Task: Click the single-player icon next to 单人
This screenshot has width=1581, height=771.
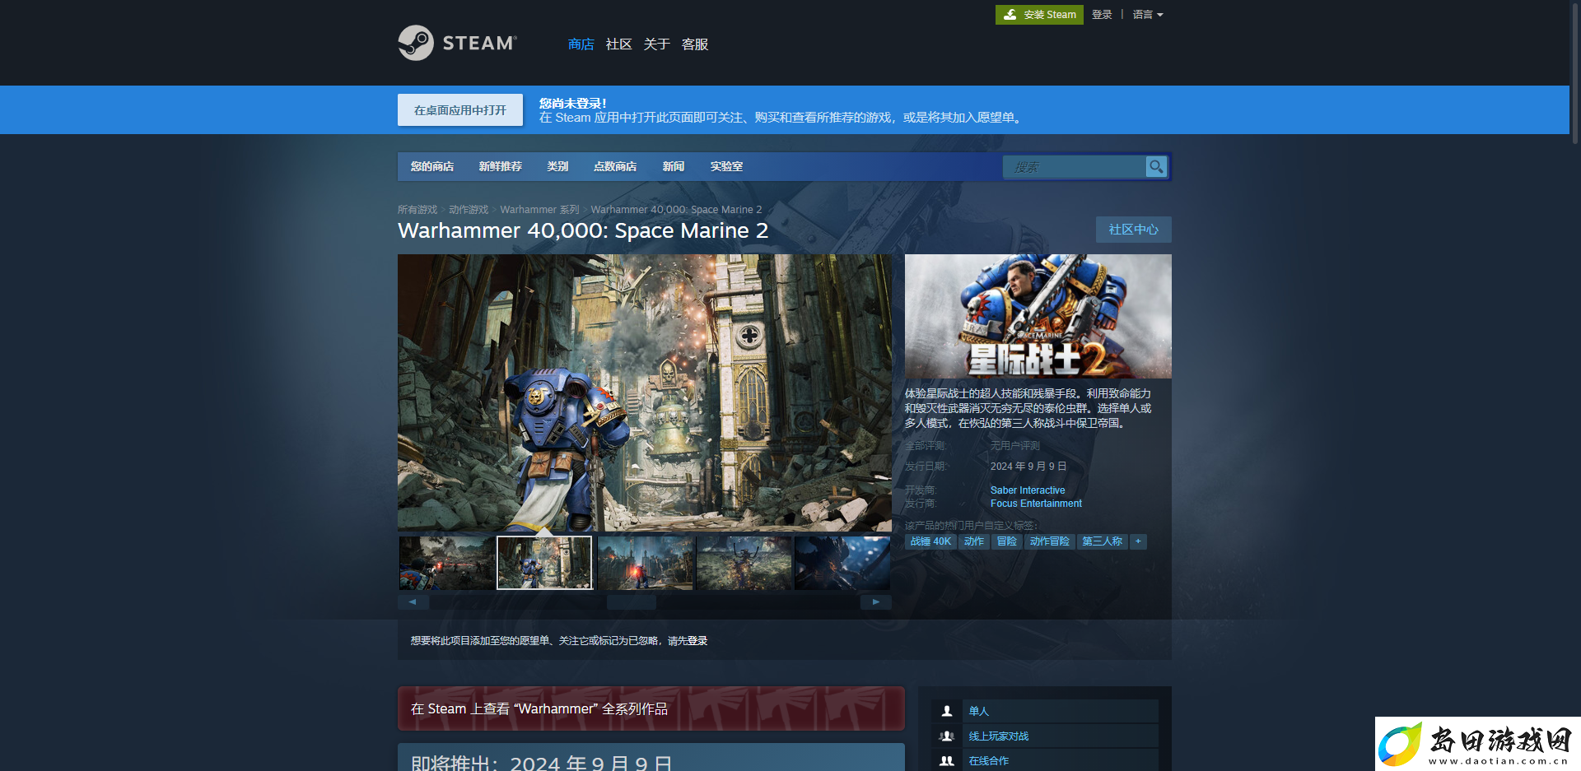Action: 947,711
